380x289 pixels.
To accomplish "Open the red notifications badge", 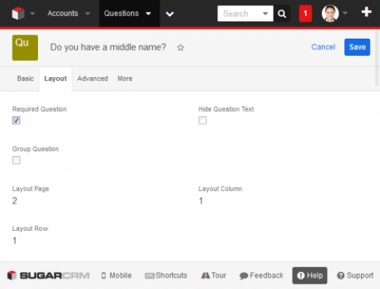I will tap(305, 13).
